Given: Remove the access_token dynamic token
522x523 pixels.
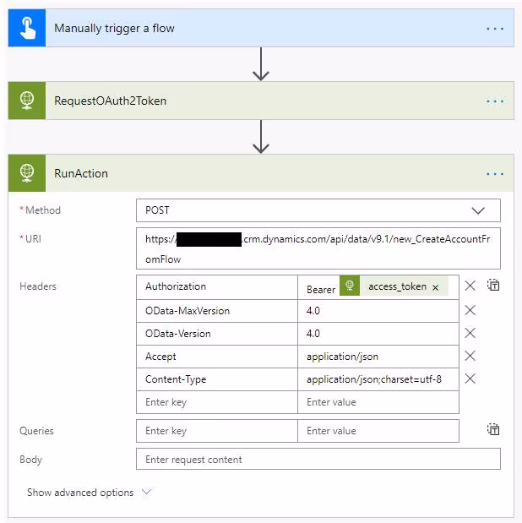Looking at the screenshot, I should pos(435,287).
